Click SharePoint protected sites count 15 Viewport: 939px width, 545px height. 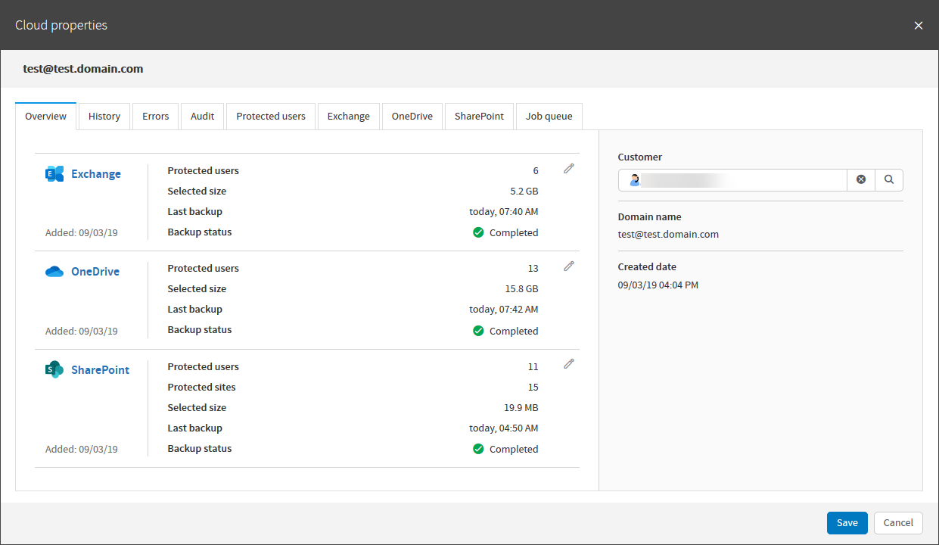pos(533,388)
